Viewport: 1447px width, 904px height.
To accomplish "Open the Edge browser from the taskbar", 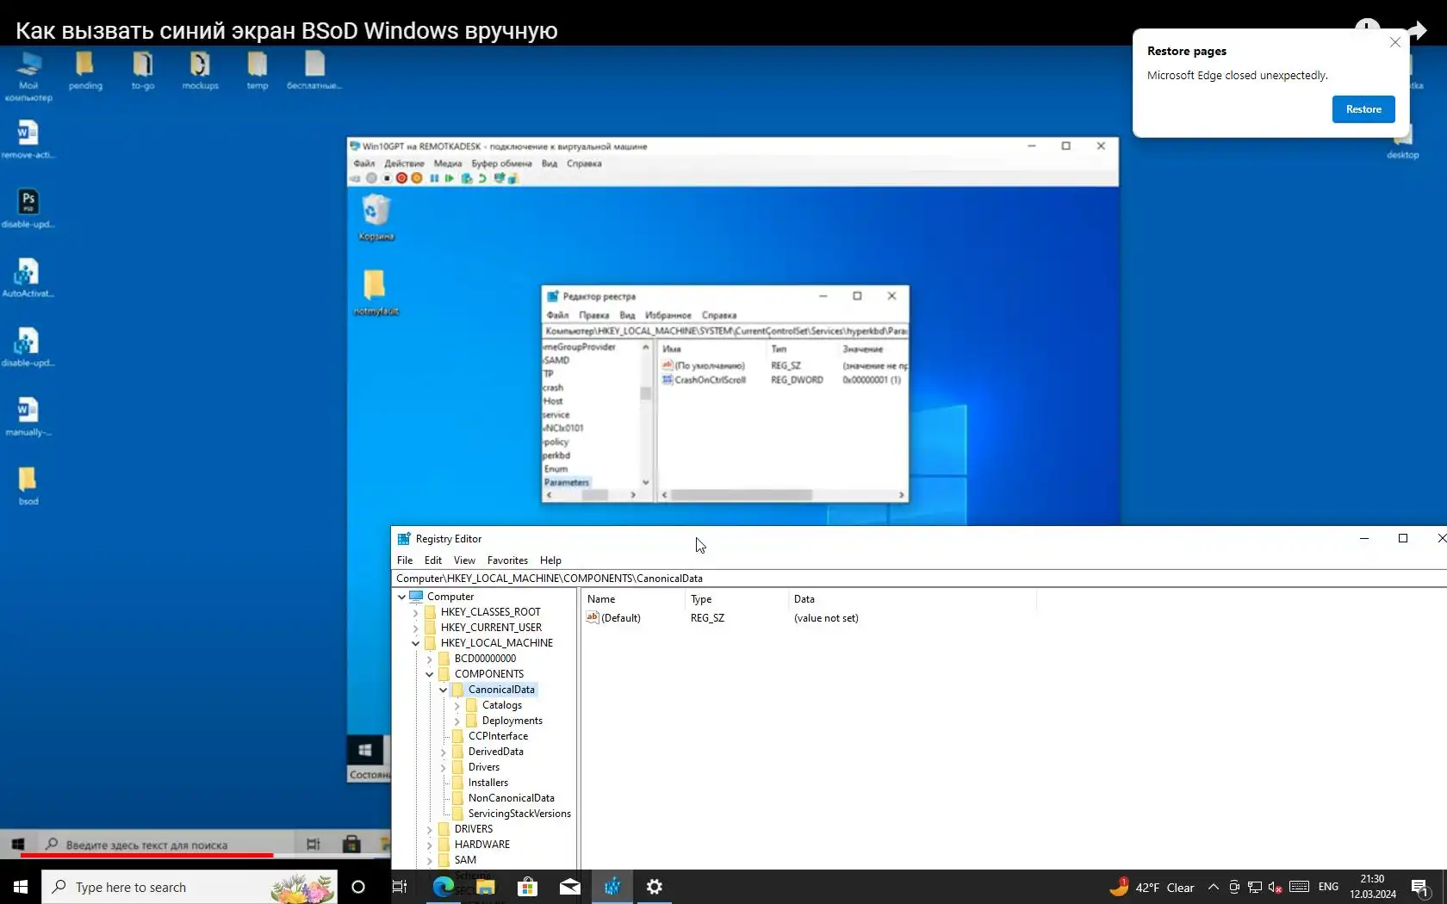I will point(444,887).
